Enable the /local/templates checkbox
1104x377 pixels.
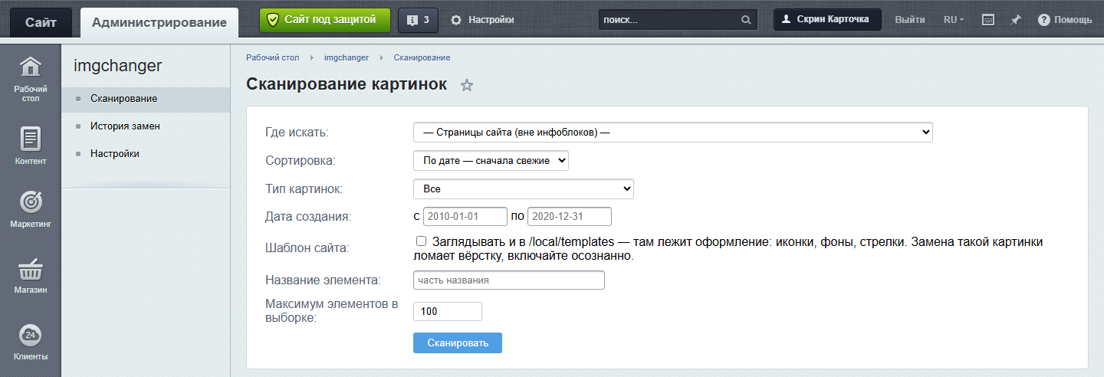(421, 241)
